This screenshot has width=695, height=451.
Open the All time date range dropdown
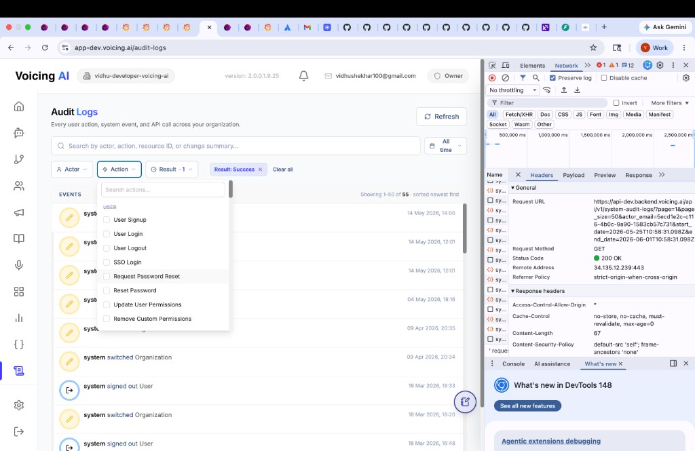tap(445, 146)
